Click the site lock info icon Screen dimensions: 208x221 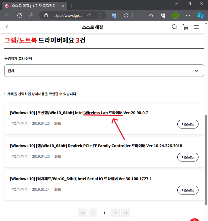tap(46, 15)
